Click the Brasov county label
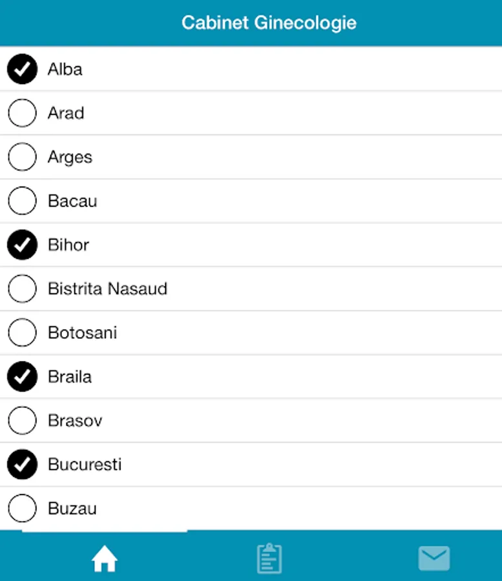The image size is (502, 581). (75, 420)
